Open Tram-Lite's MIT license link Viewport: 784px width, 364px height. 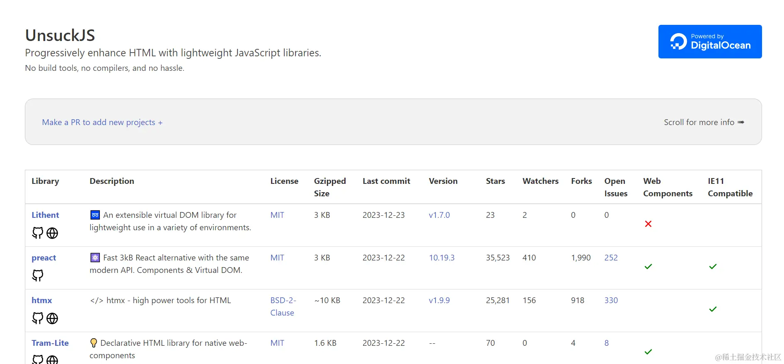(277, 343)
